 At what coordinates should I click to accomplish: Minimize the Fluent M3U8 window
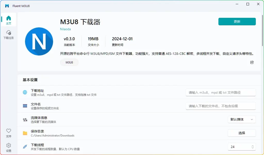[x=237, y=4]
